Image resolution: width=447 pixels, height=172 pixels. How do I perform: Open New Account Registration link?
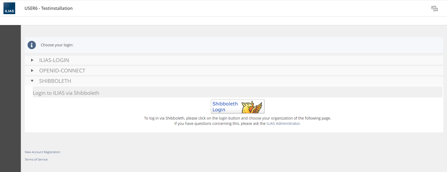click(43, 152)
